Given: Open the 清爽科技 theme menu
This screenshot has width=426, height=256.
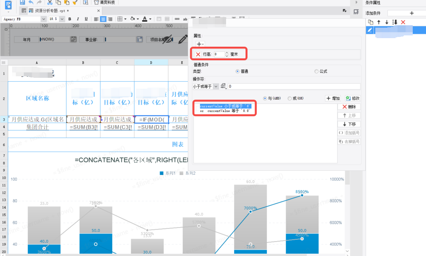Looking at the screenshot, I should coord(104,2).
